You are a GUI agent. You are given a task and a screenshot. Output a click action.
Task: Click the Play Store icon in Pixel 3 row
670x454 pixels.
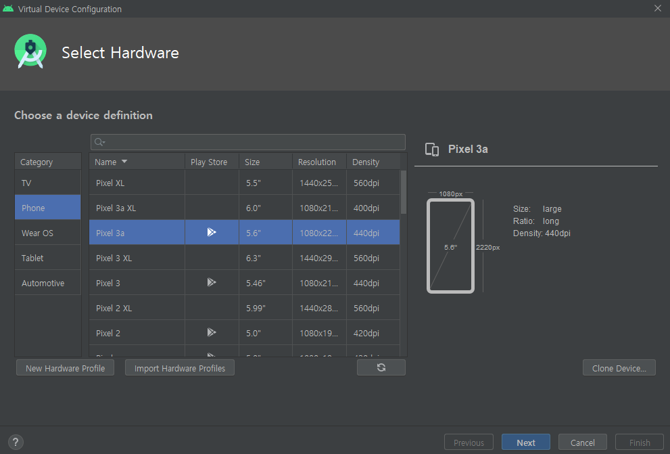click(x=212, y=282)
